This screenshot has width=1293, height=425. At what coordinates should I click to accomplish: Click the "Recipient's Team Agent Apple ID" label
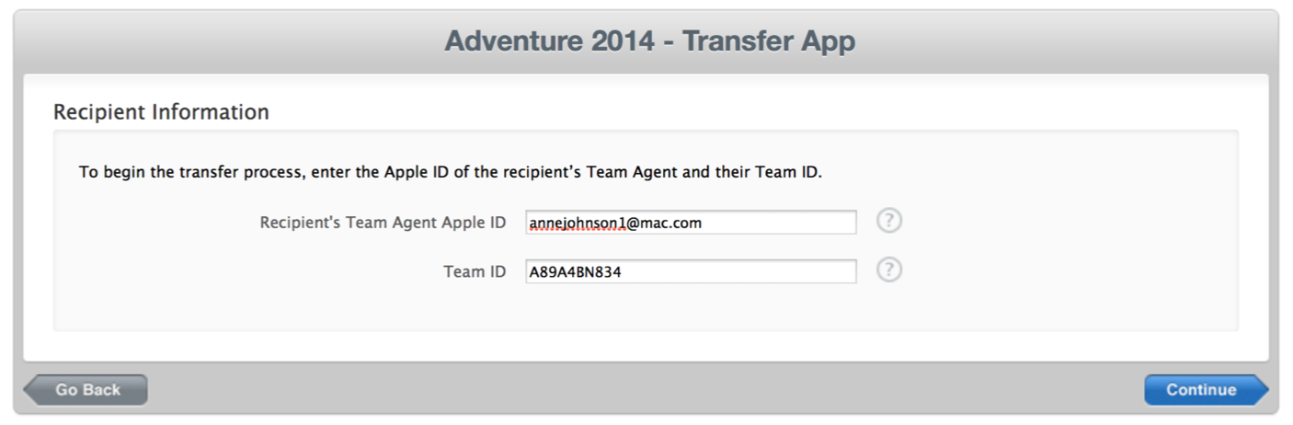point(383,223)
